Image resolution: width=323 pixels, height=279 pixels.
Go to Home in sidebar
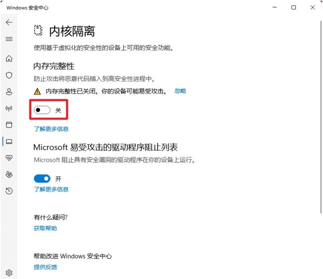pyautogui.click(x=9, y=59)
